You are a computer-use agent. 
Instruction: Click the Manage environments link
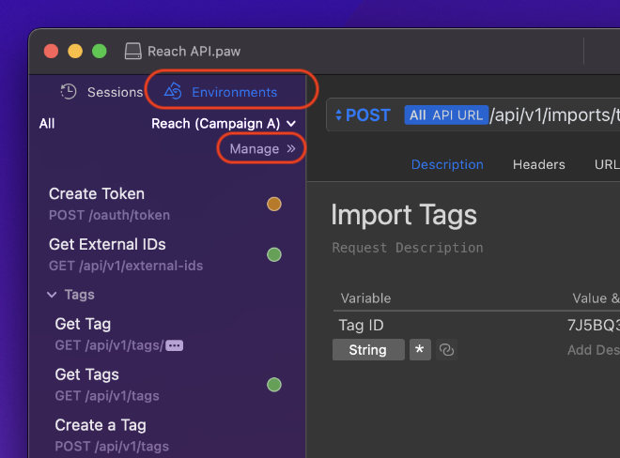(262, 148)
